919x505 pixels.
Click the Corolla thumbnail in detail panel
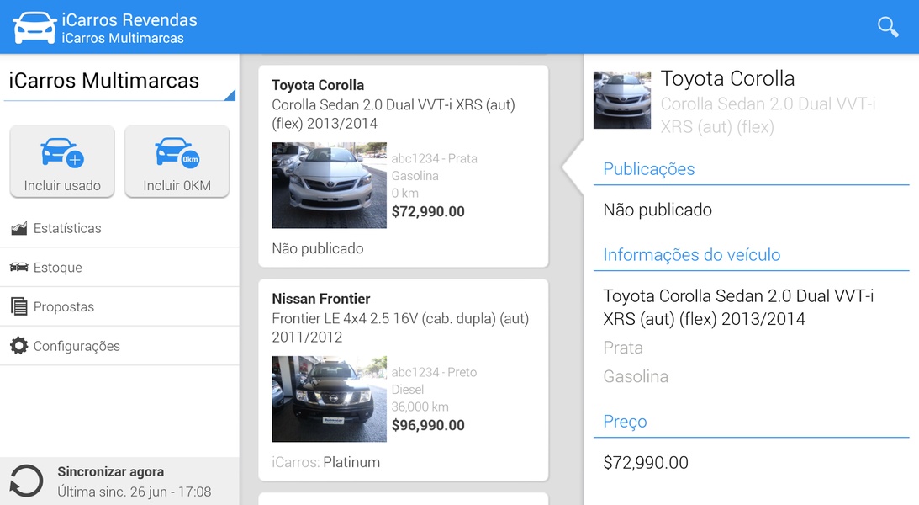coord(622,100)
